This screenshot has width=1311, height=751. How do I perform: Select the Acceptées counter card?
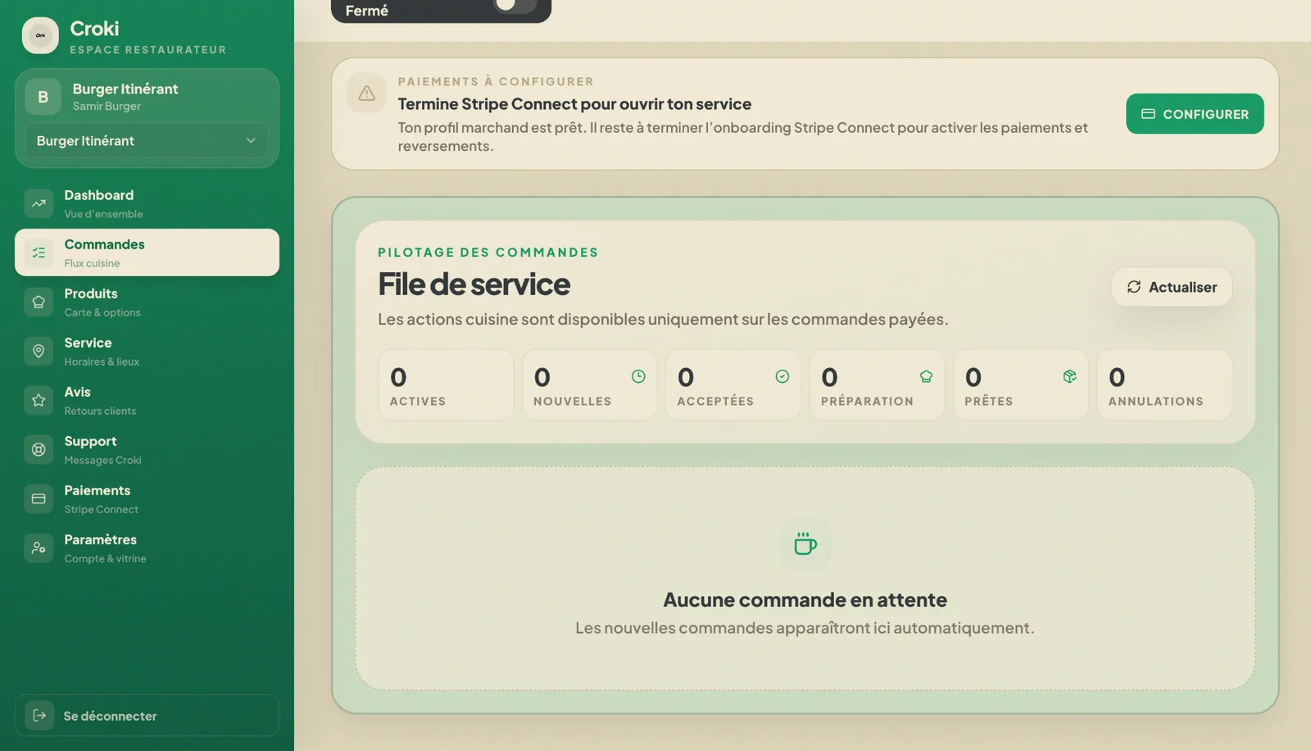point(733,385)
